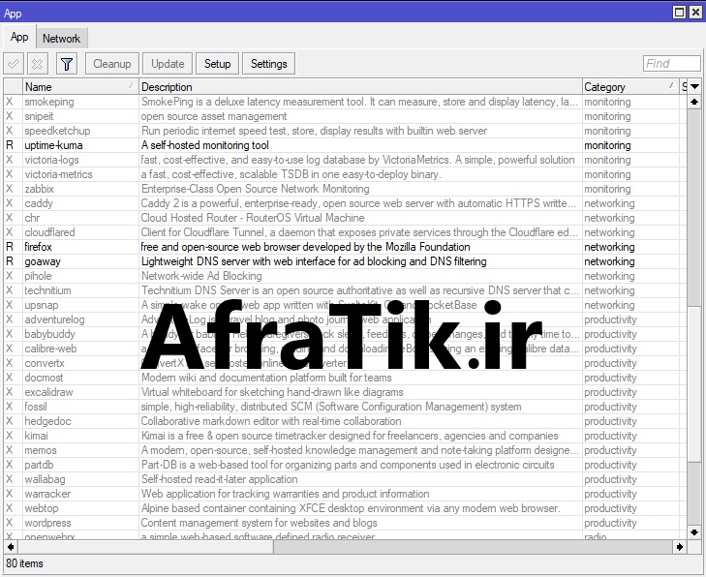Open the Settings button
The width and height of the screenshot is (706, 577).
click(x=269, y=64)
